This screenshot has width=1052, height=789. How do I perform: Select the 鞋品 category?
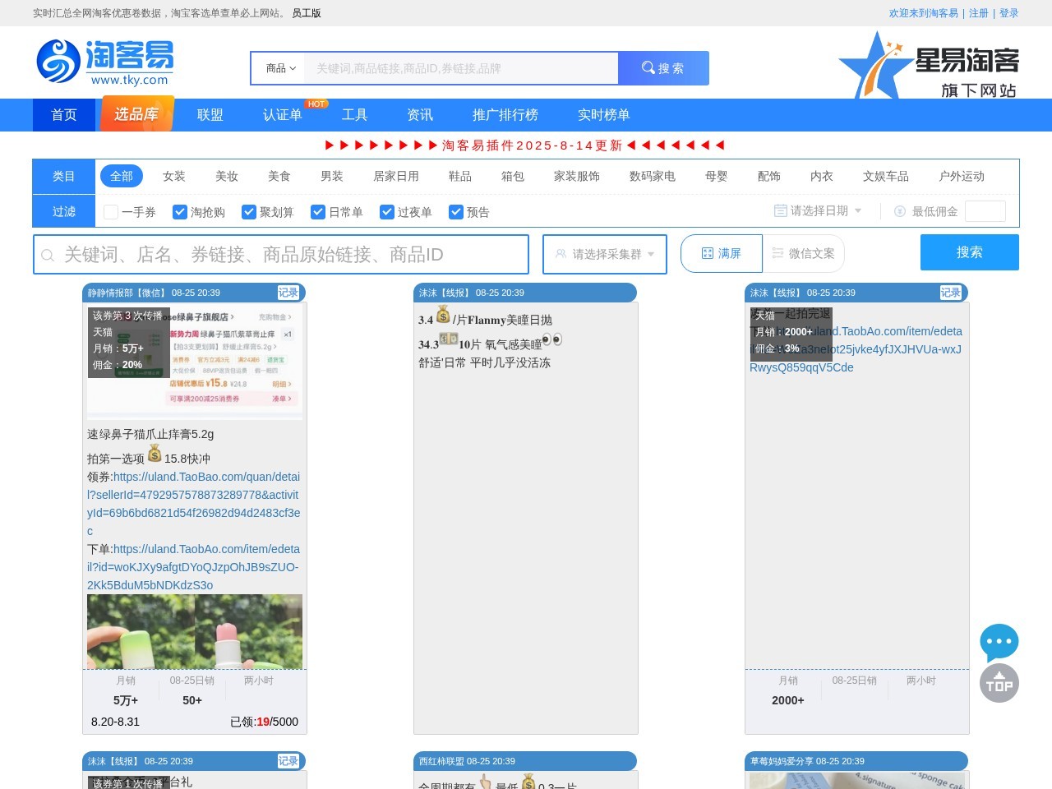(460, 176)
